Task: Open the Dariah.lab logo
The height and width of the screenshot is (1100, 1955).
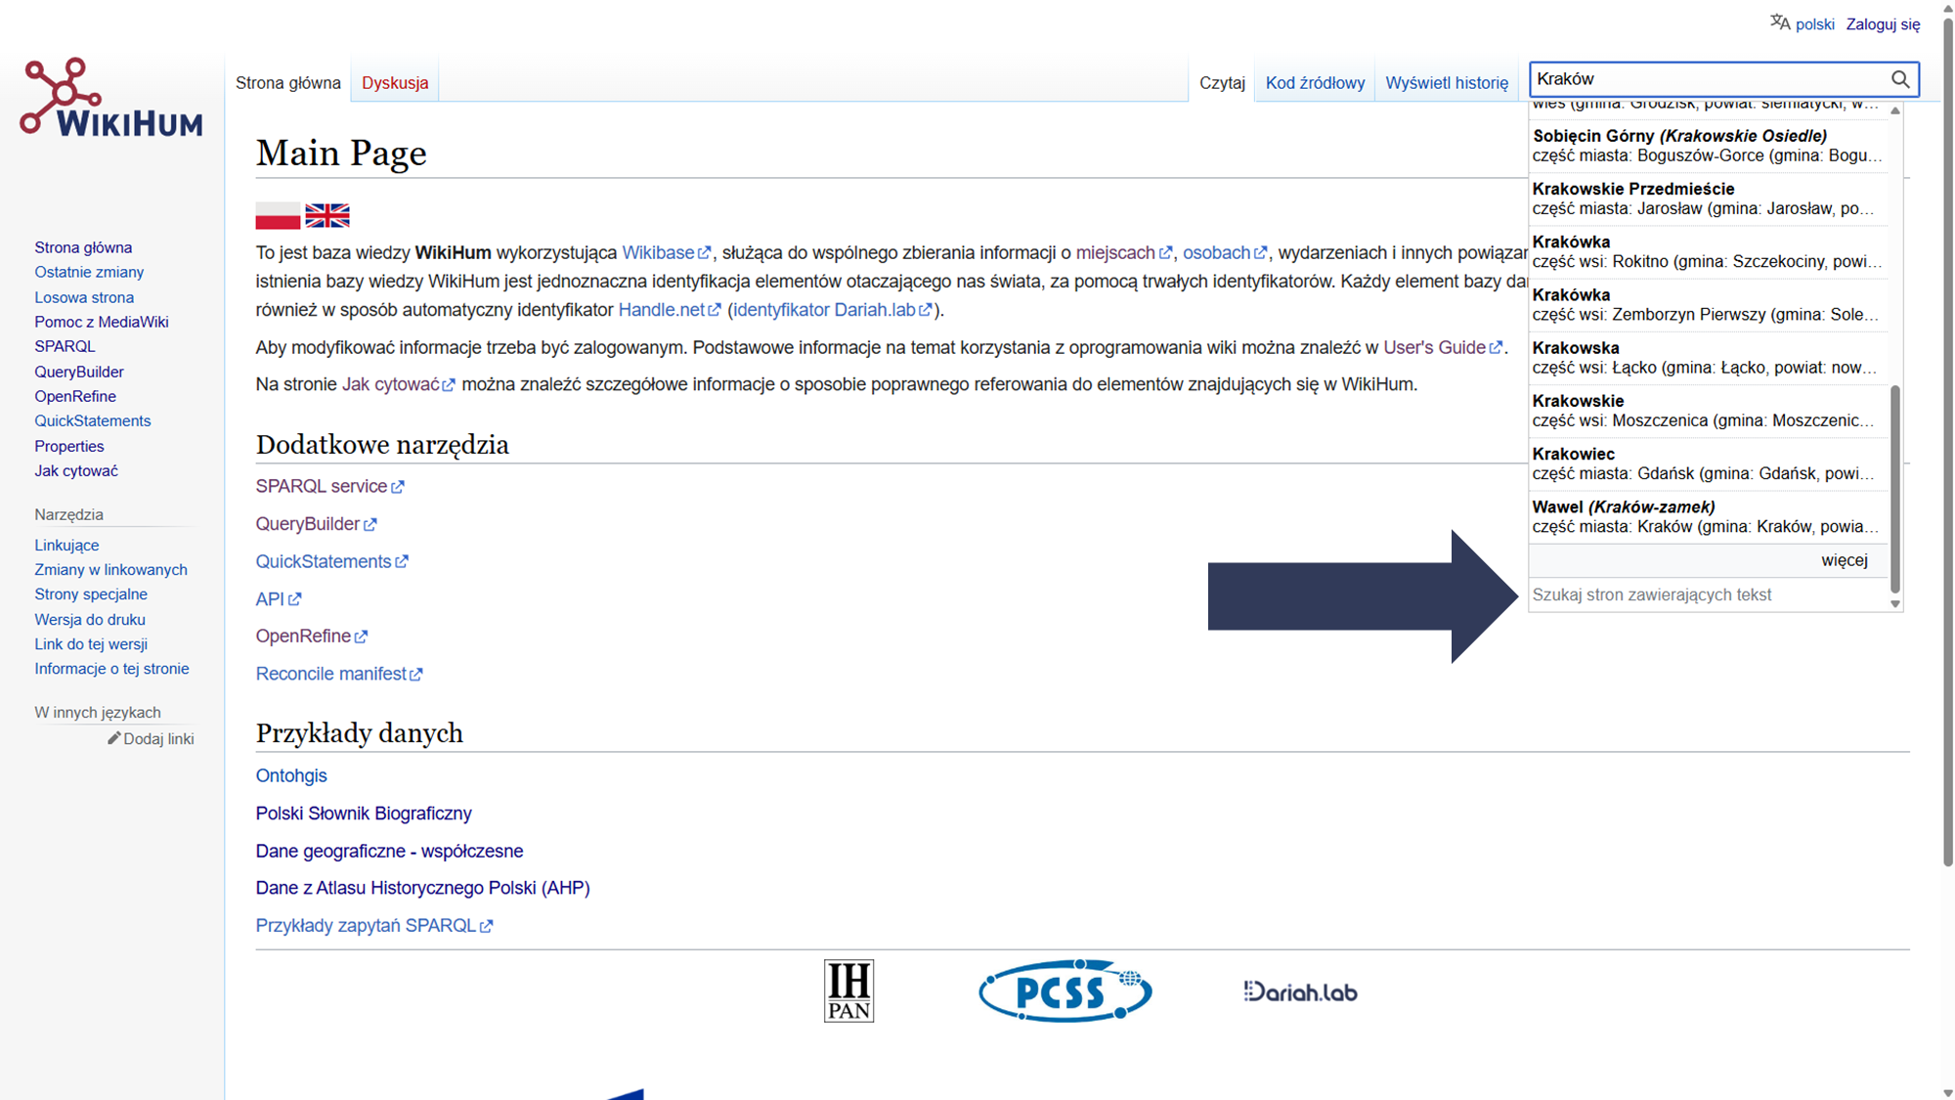Action: (1300, 991)
